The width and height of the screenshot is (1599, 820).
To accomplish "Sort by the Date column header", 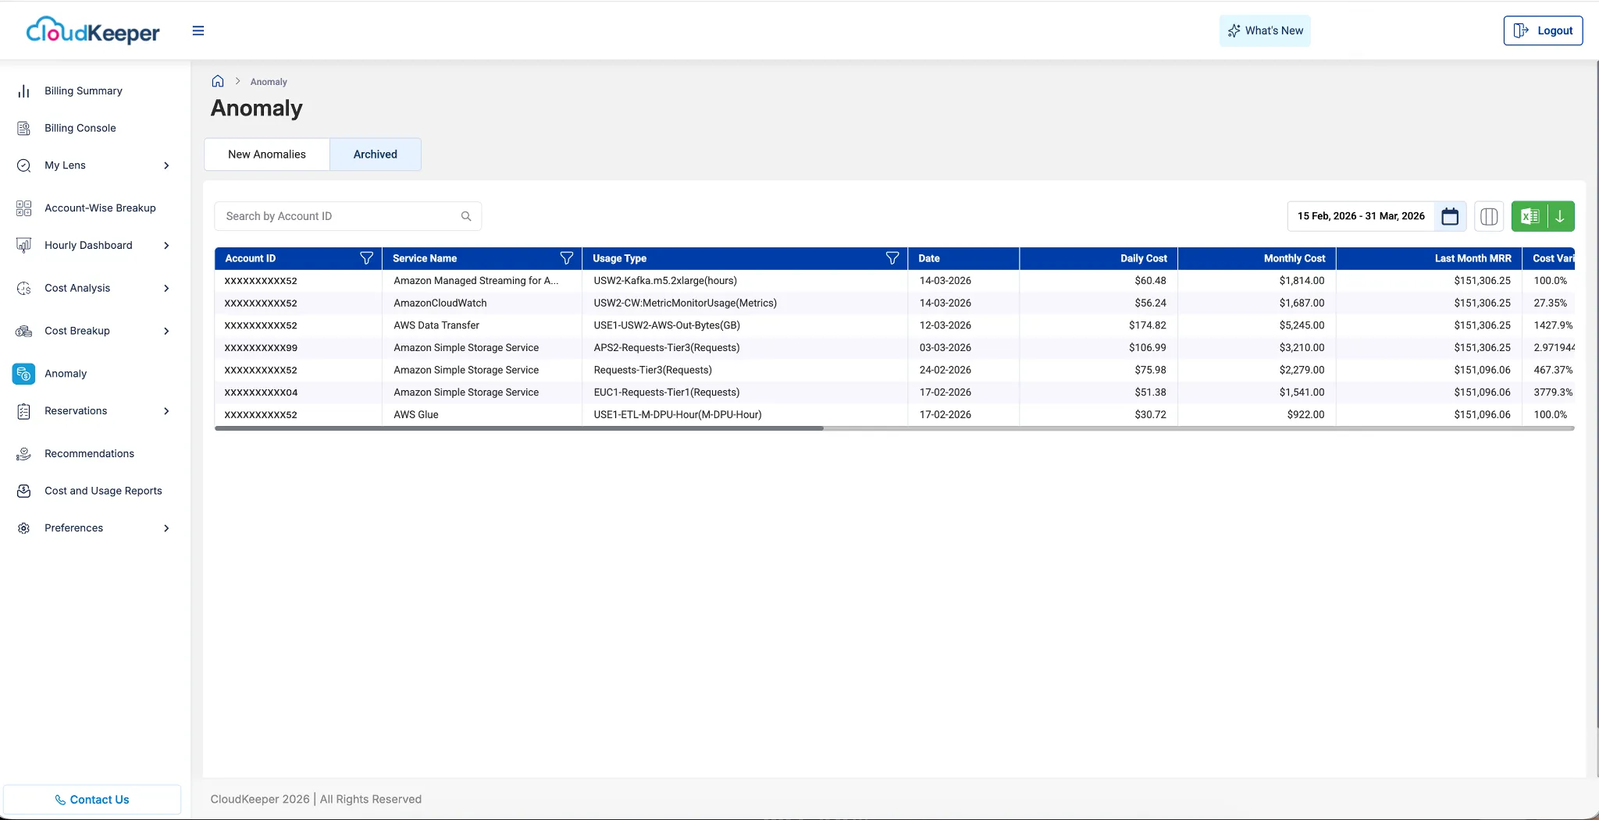I will 963,258.
